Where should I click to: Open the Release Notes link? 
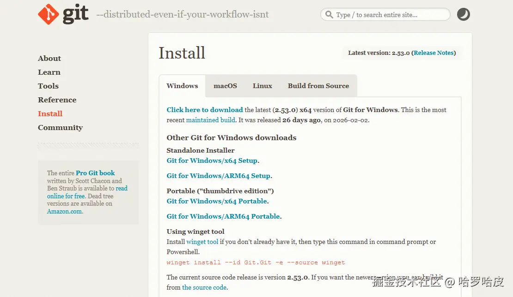coord(434,53)
